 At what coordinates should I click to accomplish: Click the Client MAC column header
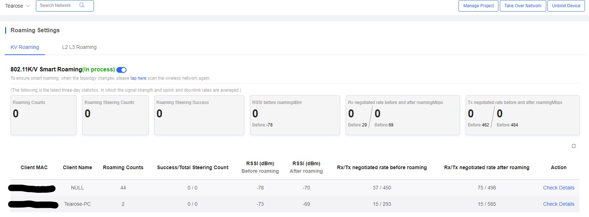pyautogui.click(x=34, y=167)
